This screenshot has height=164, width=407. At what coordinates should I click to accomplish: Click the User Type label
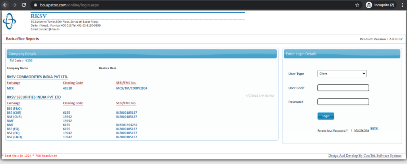click(296, 74)
